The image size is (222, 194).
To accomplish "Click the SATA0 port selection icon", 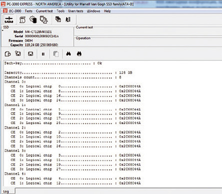I will 9,19.
